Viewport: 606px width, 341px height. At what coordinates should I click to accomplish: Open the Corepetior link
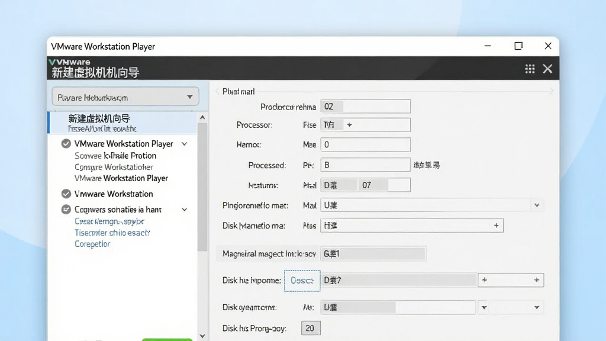pos(92,244)
